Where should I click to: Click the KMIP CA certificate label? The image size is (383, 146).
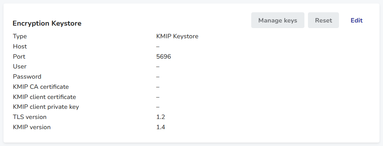[x=41, y=87]
